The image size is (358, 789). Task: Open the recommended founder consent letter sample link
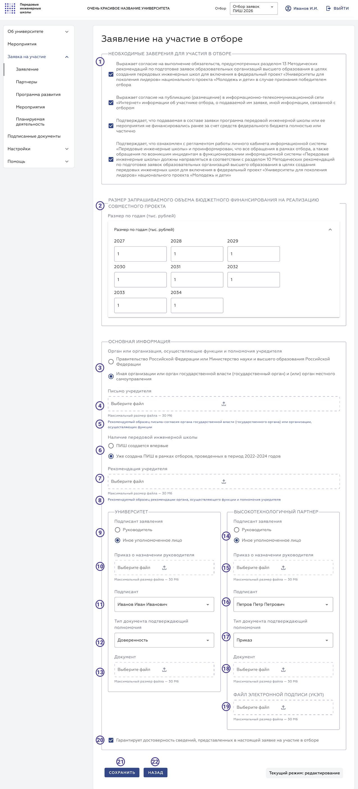[x=210, y=424]
